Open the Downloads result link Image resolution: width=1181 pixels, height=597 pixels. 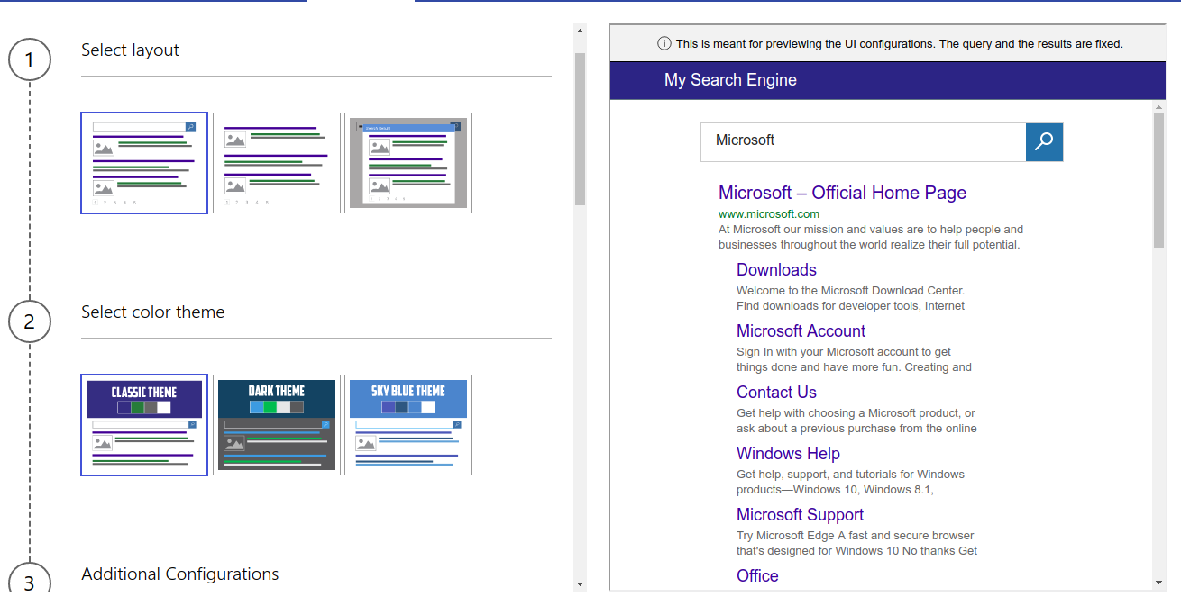pos(776,269)
